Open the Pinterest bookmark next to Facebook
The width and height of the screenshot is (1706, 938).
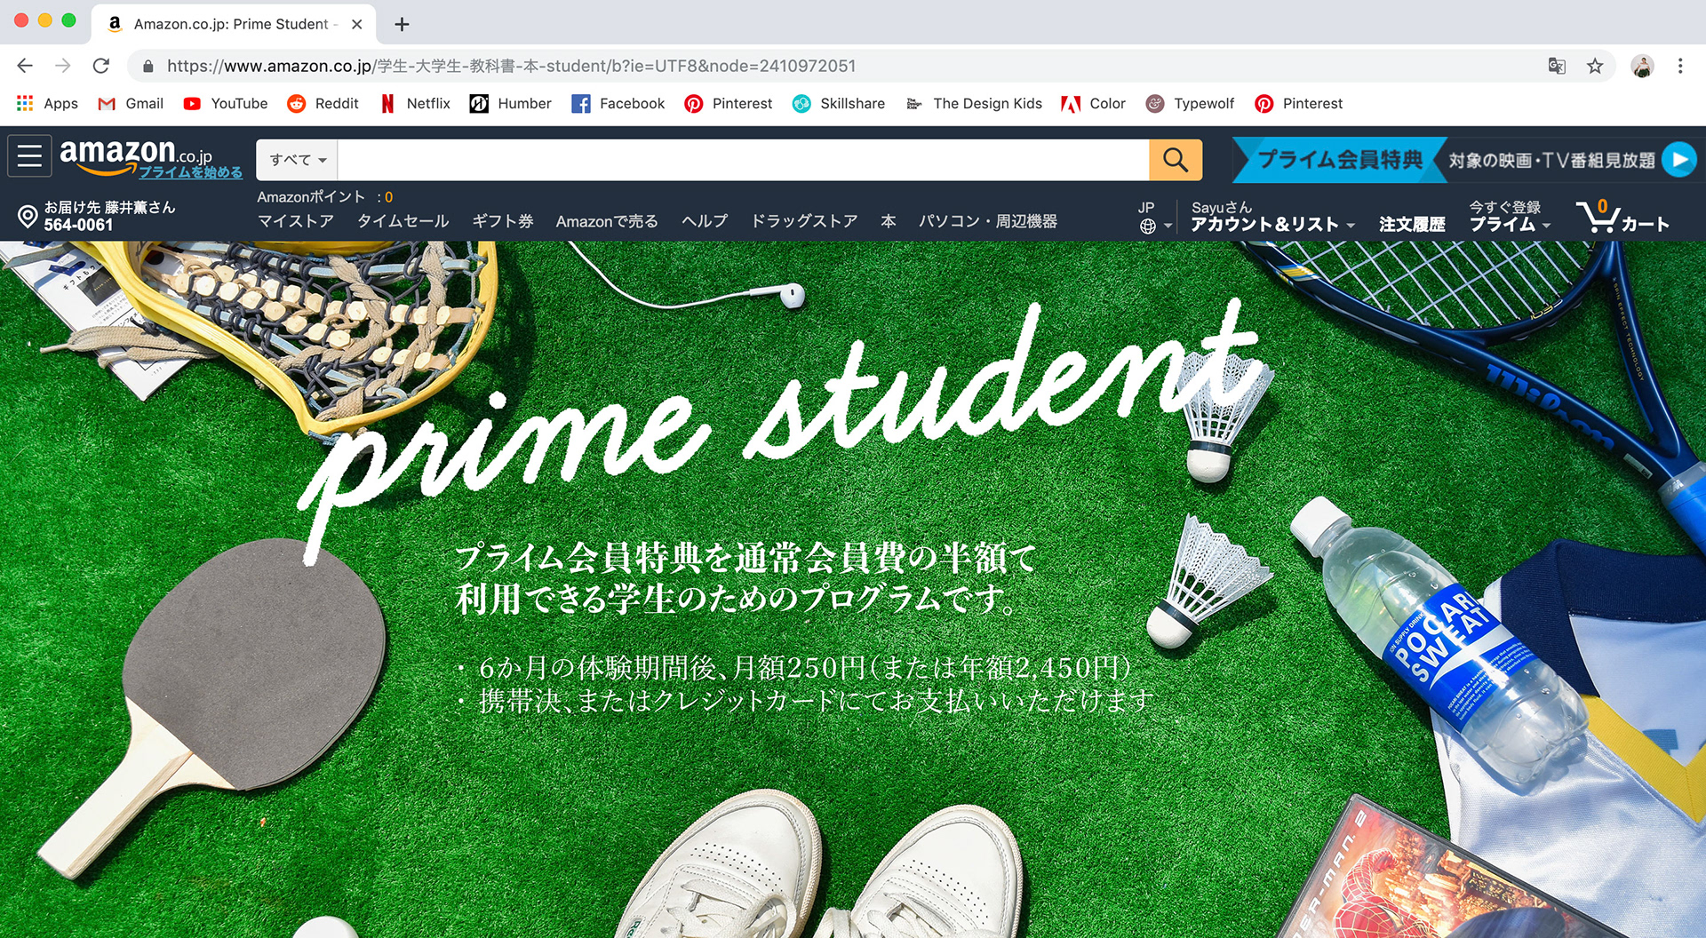pos(729,103)
